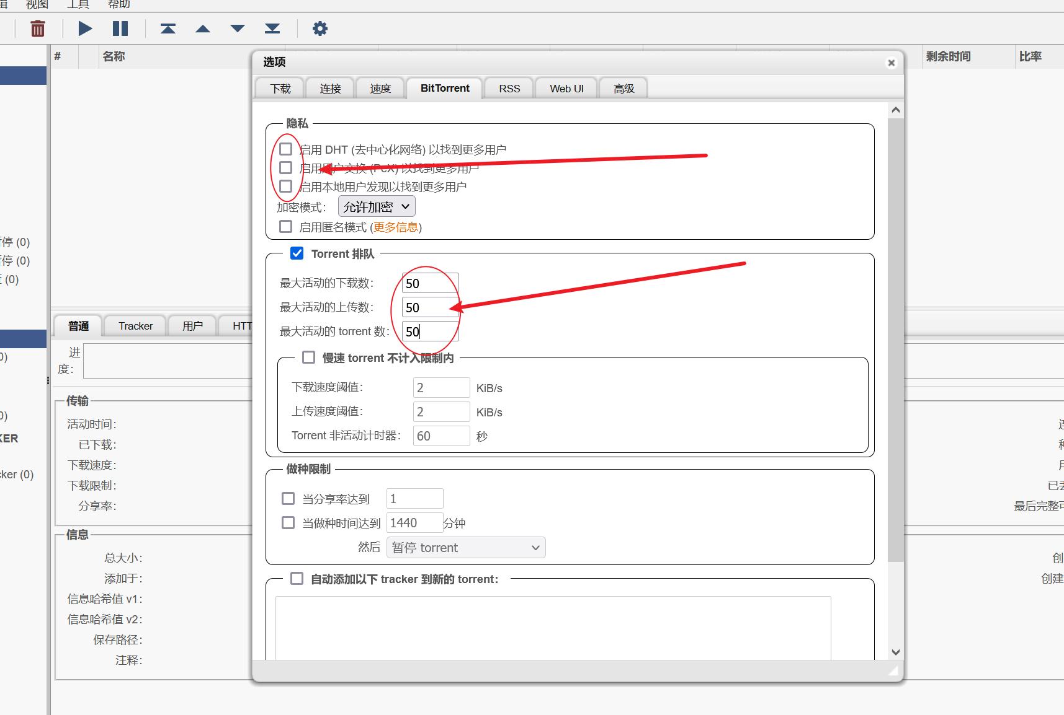Screen dimensions: 1064x715
Task: Toggle the 启用匿名模式 checkbox
Action: coord(286,227)
